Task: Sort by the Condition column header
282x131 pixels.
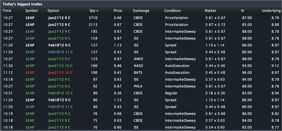Action: click(172, 11)
